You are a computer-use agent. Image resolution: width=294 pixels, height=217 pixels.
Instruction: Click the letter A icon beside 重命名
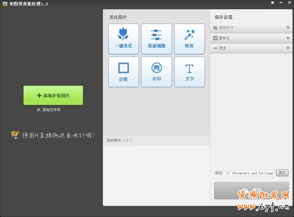point(215,38)
